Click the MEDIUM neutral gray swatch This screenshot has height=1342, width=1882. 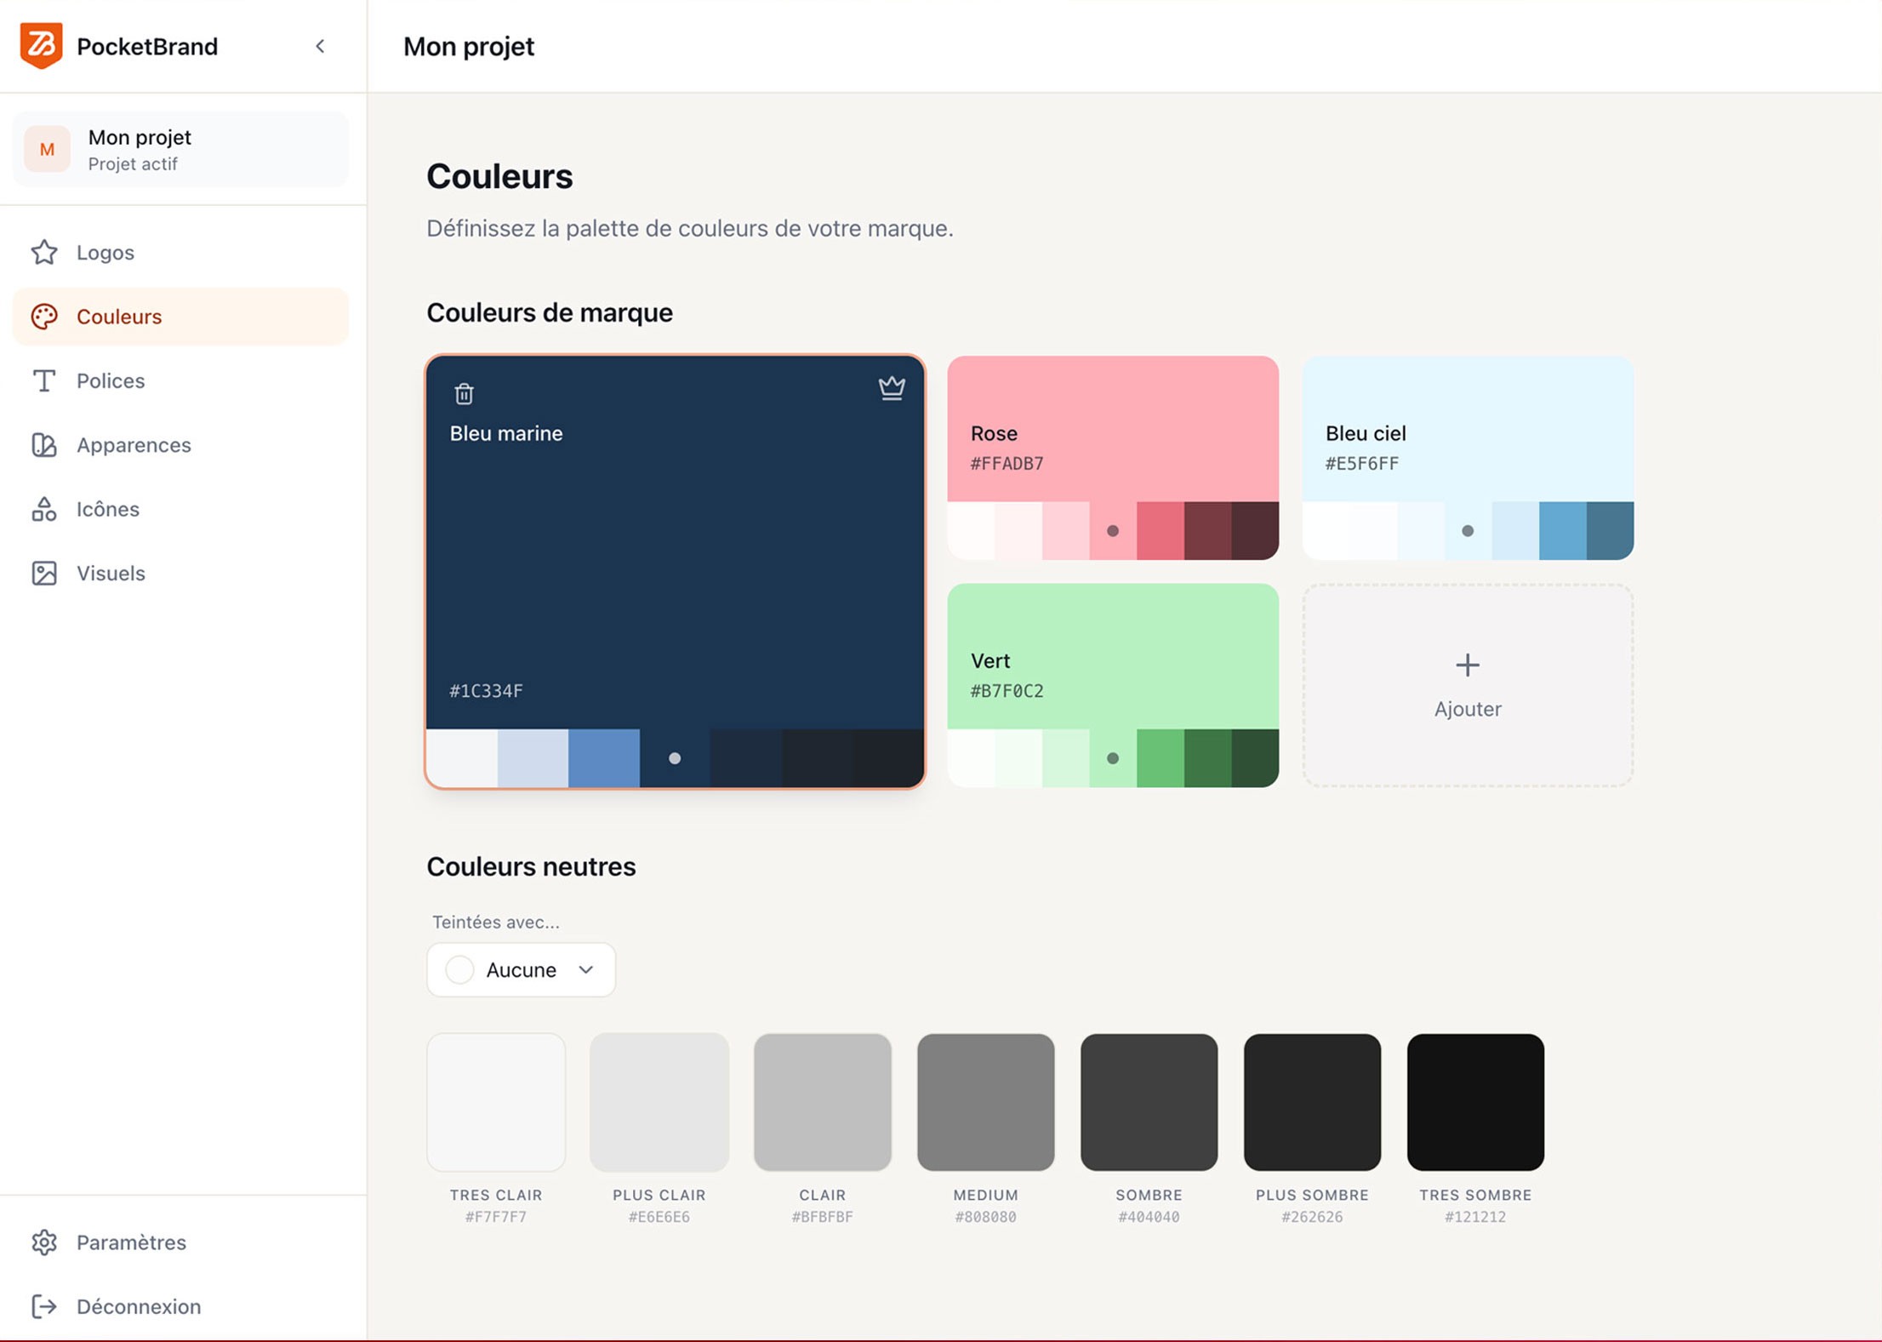coord(985,1101)
